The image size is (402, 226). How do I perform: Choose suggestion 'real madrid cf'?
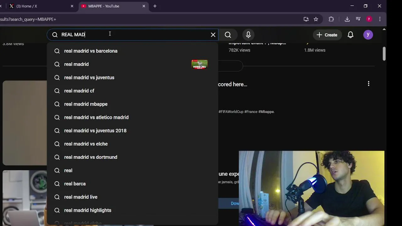(x=133, y=91)
